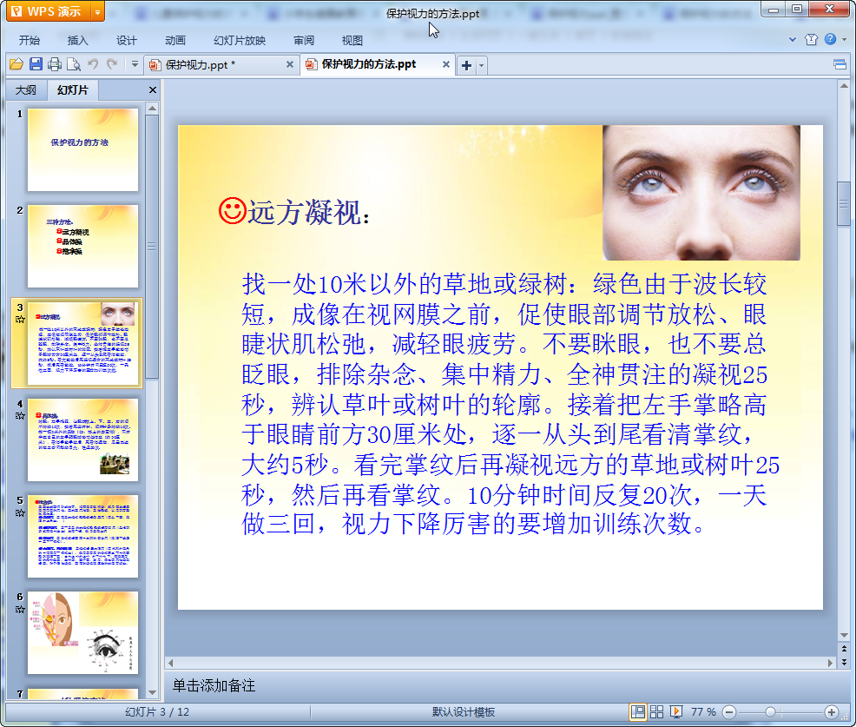Click the 默认设计模板 status bar text
Viewport: 856px width, 727px height.
464,712
